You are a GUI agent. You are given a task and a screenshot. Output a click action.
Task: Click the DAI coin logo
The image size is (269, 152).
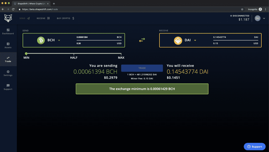pos(178,41)
